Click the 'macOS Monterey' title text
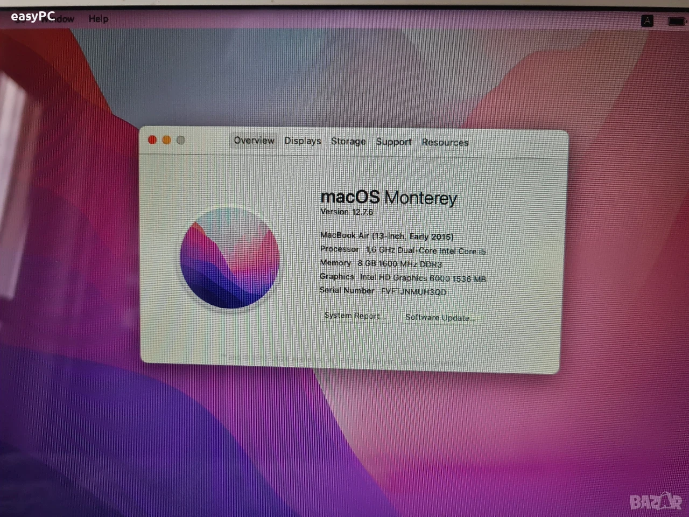 pyautogui.click(x=389, y=197)
